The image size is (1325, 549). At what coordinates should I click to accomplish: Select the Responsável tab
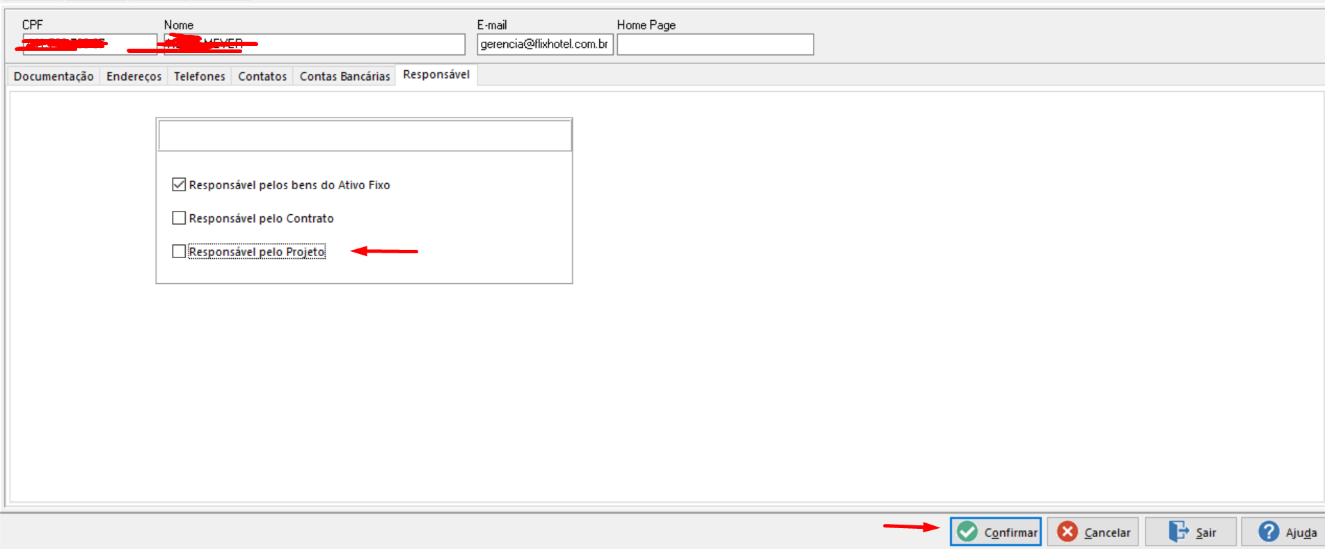(436, 74)
